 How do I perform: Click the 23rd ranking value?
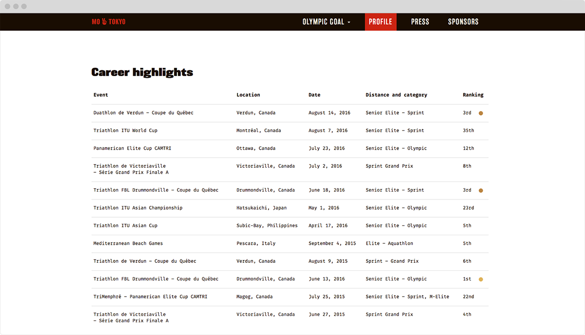click(468, 208)
